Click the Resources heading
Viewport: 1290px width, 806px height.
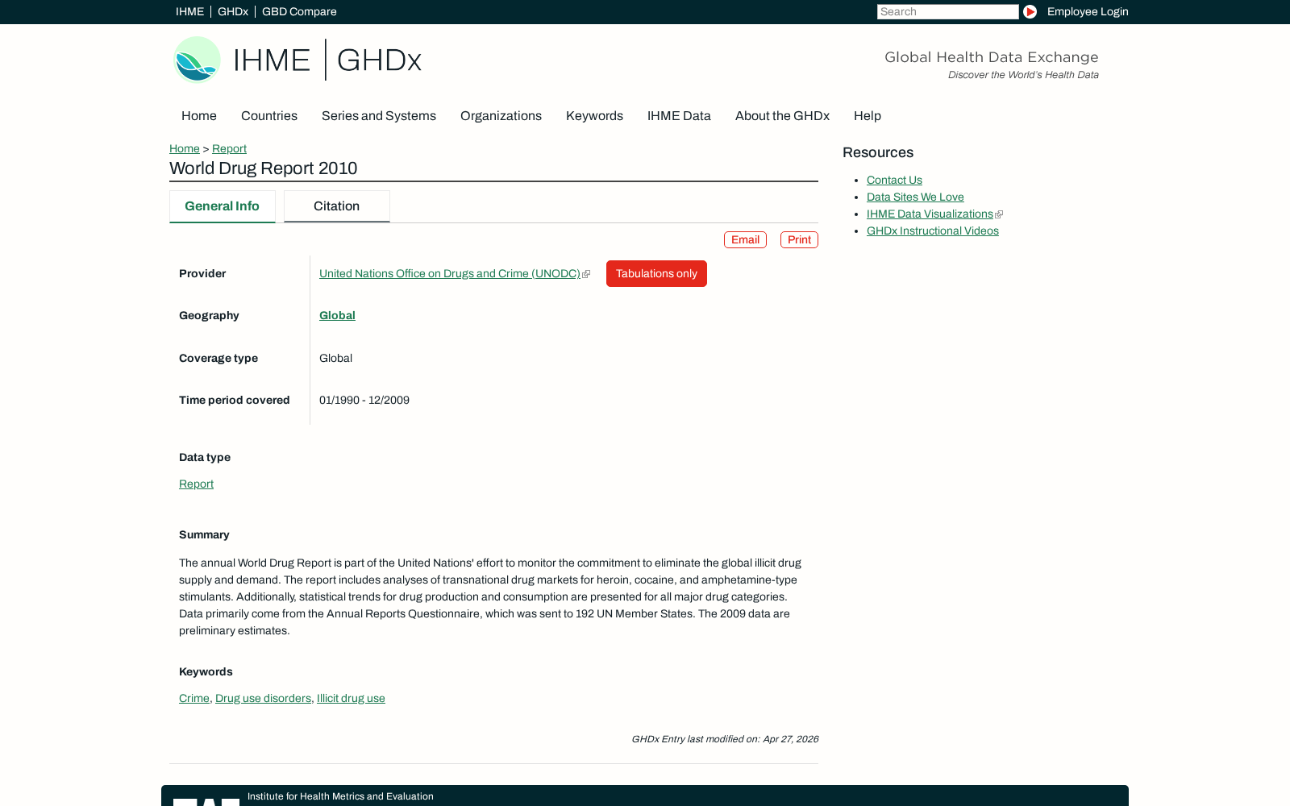click(x=878, y=153)
